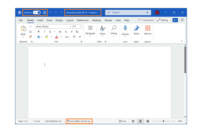The width and height of the screenshot is (201, 134).
Task: Click the Cut scissors icon
Action: coord(30,27)
